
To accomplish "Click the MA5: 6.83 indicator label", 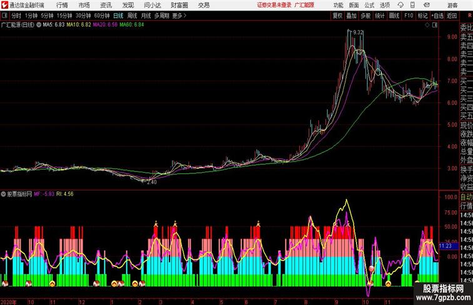I will click(x=54, y=24).
